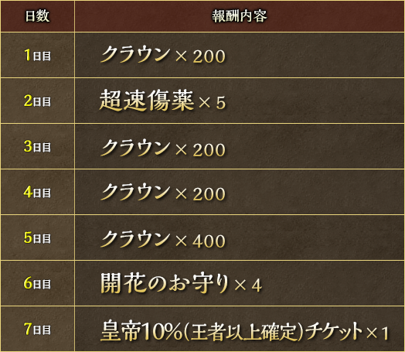Click the 開花のお守り×4 reward text
The height and width of the screenshot is (352, 405).
click(182, 283)
